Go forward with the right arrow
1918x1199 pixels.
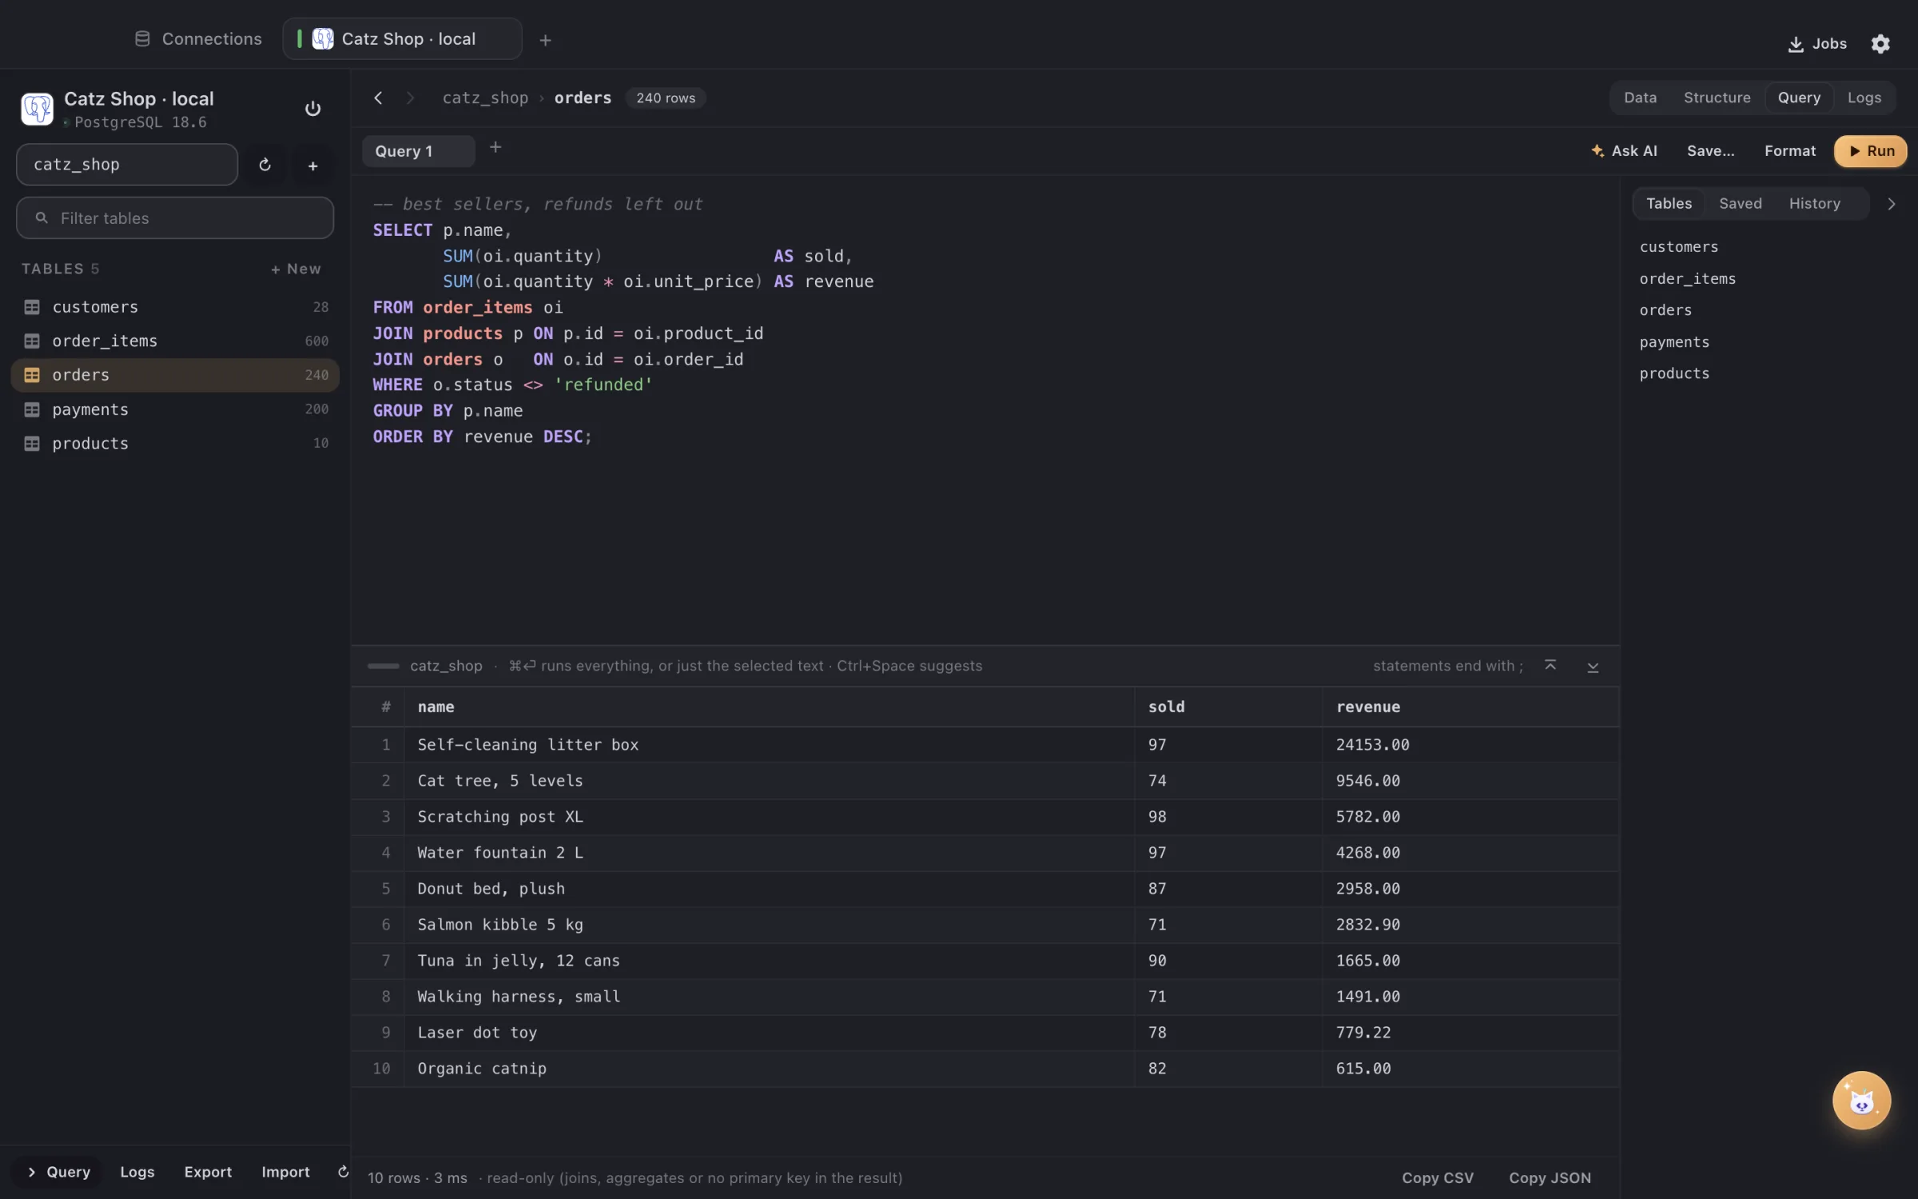point(410,98)
